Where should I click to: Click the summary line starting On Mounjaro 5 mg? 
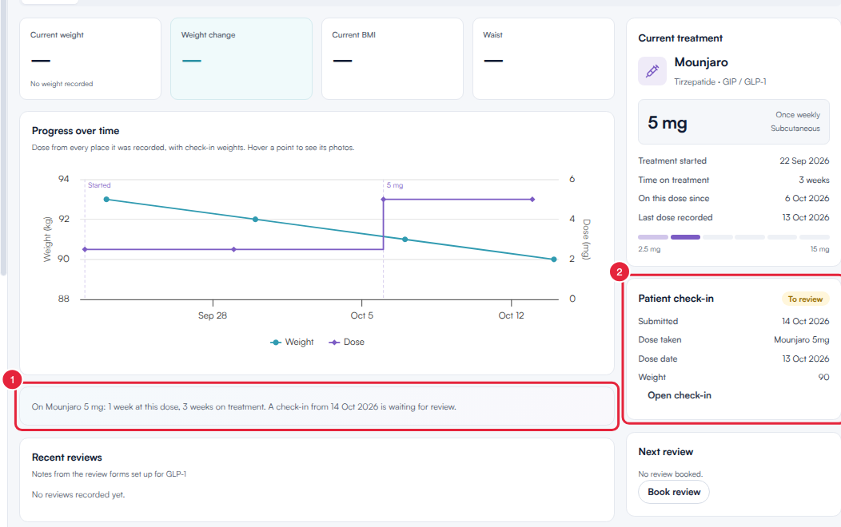[244, 407]
